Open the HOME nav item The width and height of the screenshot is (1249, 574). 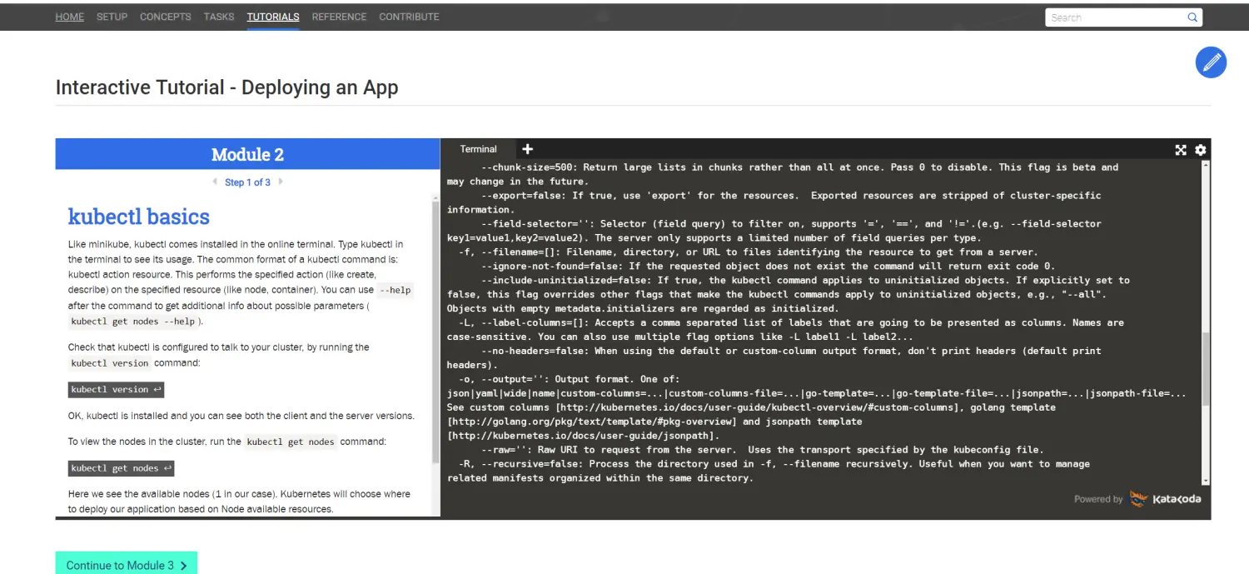pos(70,17)
